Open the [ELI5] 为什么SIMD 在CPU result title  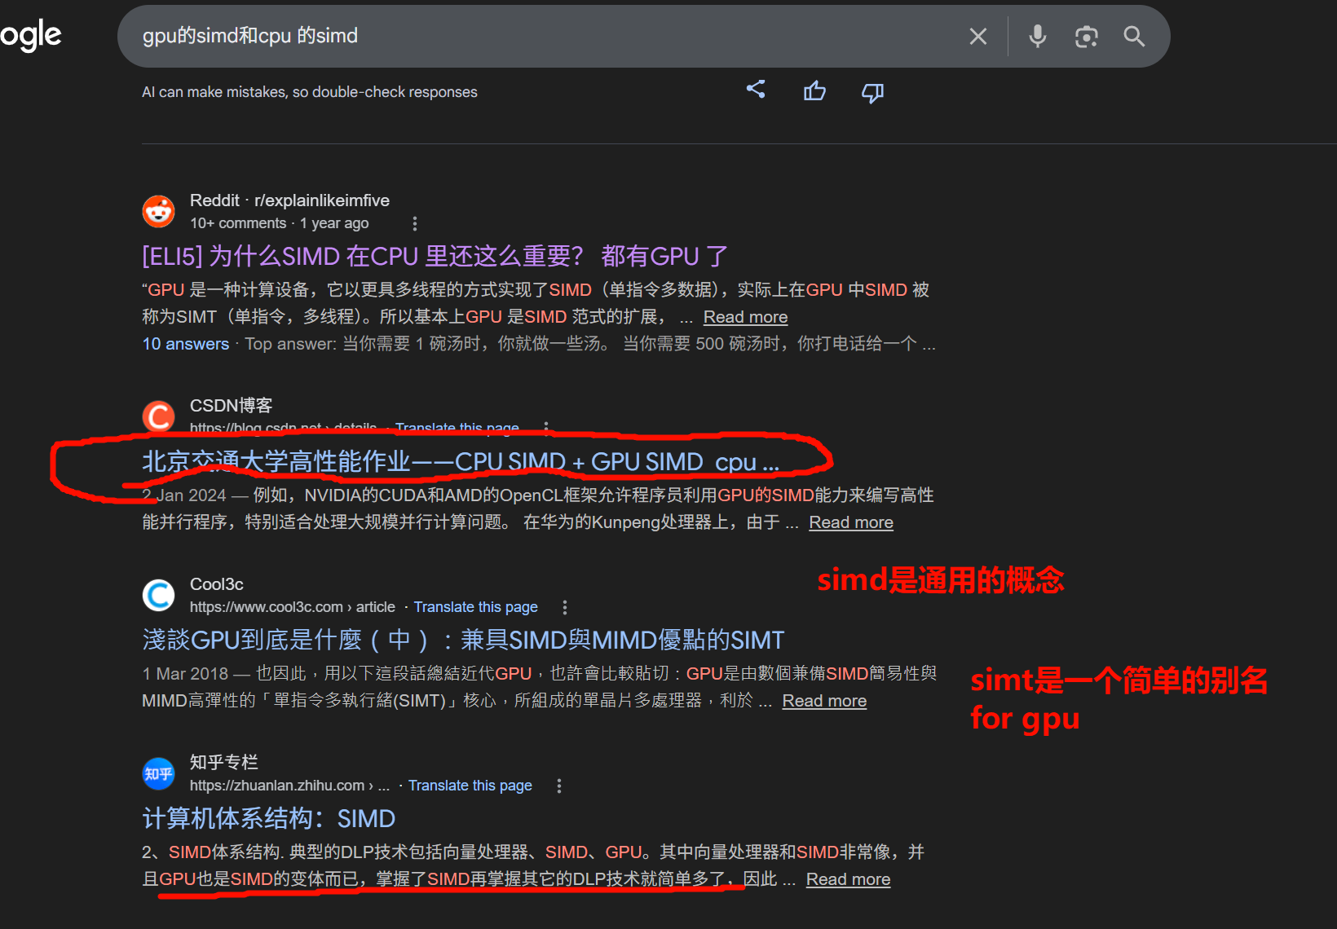click(435, 257)
